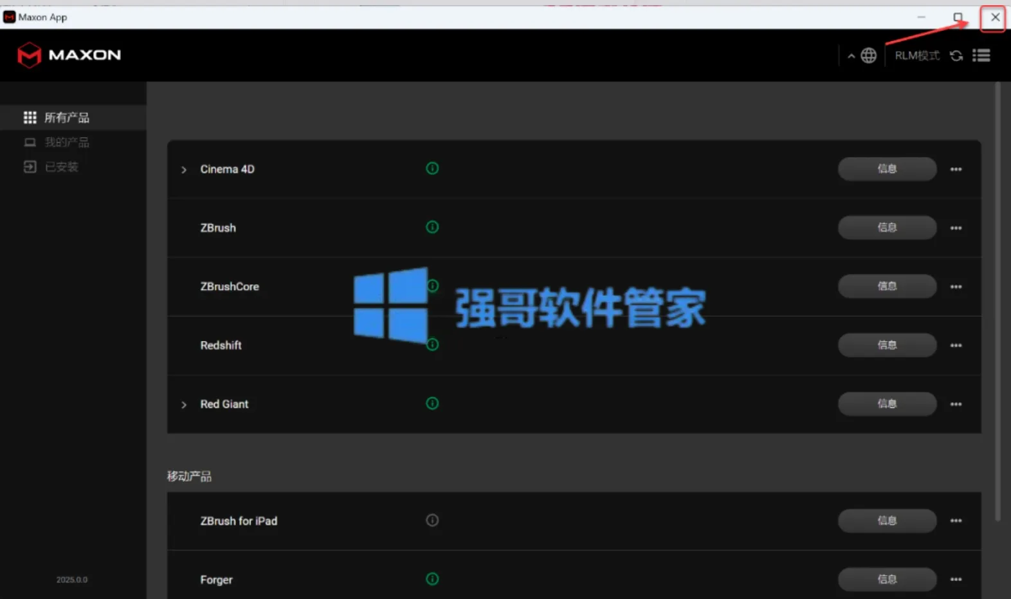The width and height of the screenshot is (1011, 599).
Task: Open the three-dot menu for ZBrush
Action: click(x=956, y=228)
